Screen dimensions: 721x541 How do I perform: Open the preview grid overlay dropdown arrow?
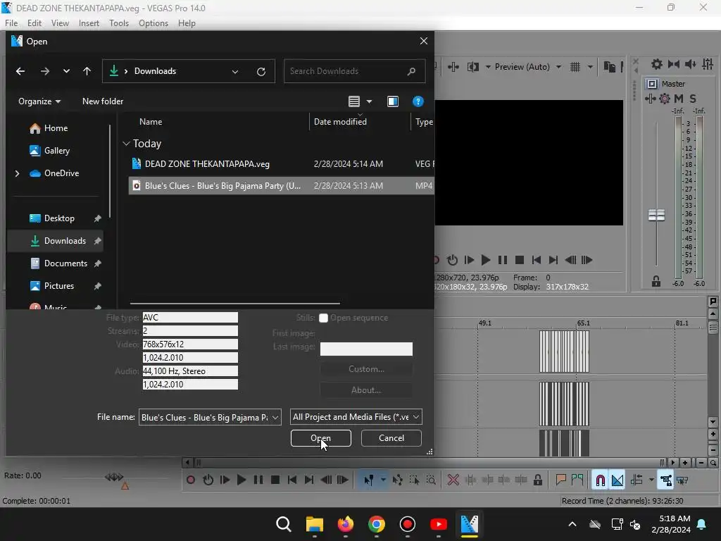[x=590, y=67]
